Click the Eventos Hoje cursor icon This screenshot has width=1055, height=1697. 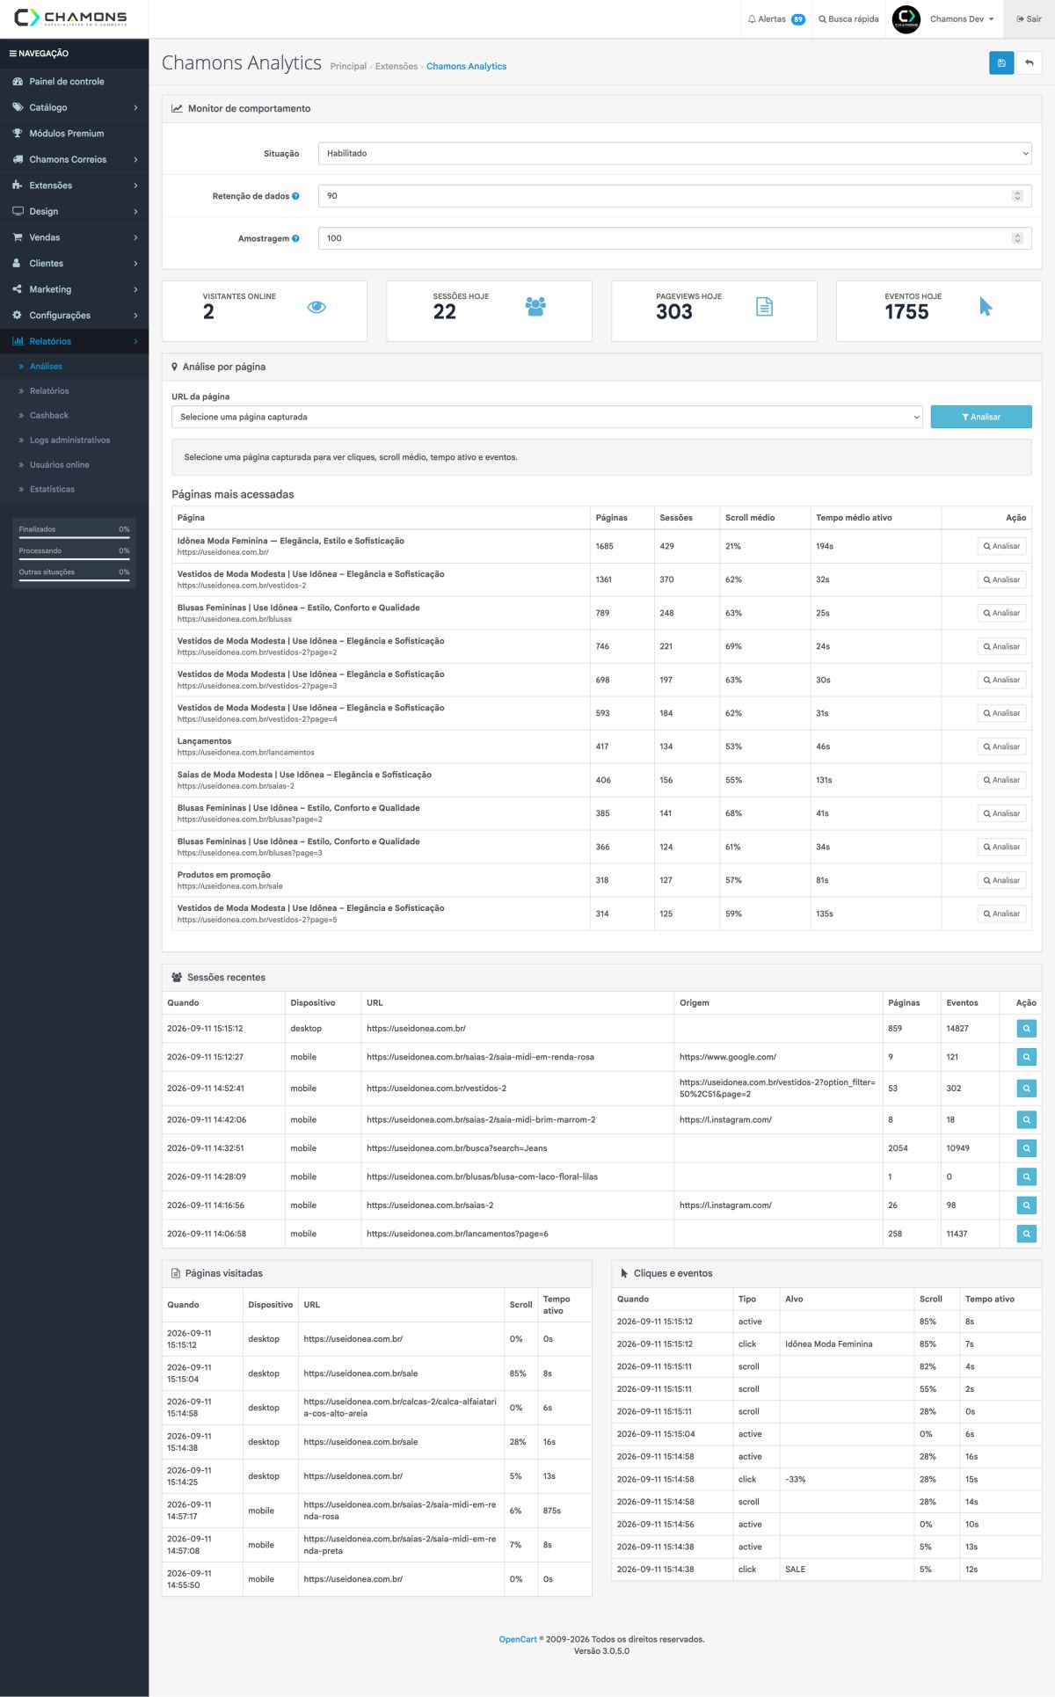[986, 307]
